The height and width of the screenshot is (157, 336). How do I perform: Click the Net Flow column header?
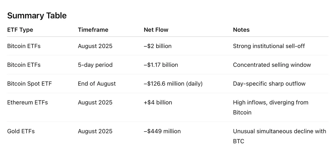(156, 30)
